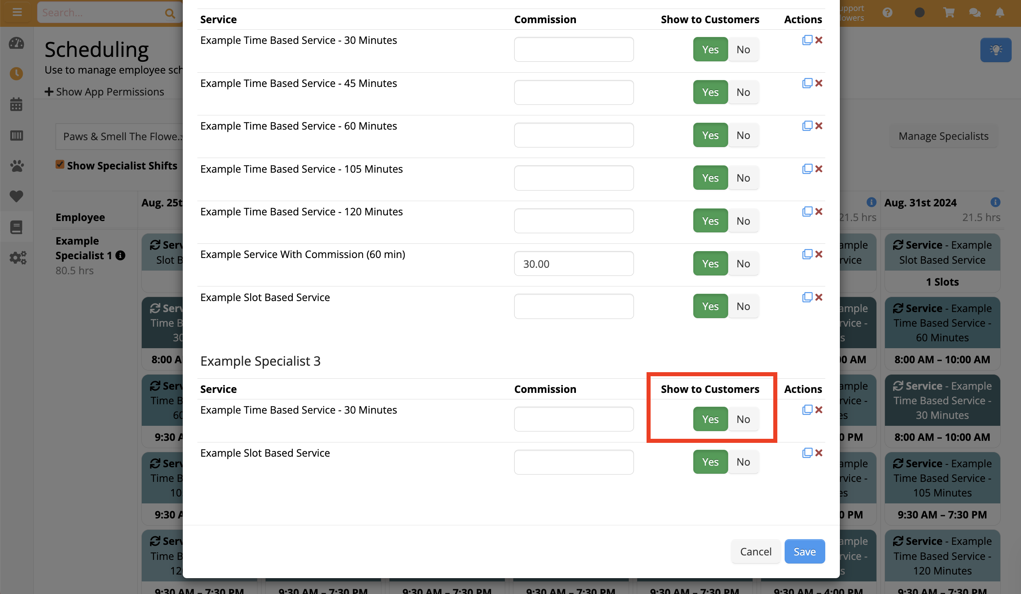Open the hamburger menu icon

click(x=17, y=12)
